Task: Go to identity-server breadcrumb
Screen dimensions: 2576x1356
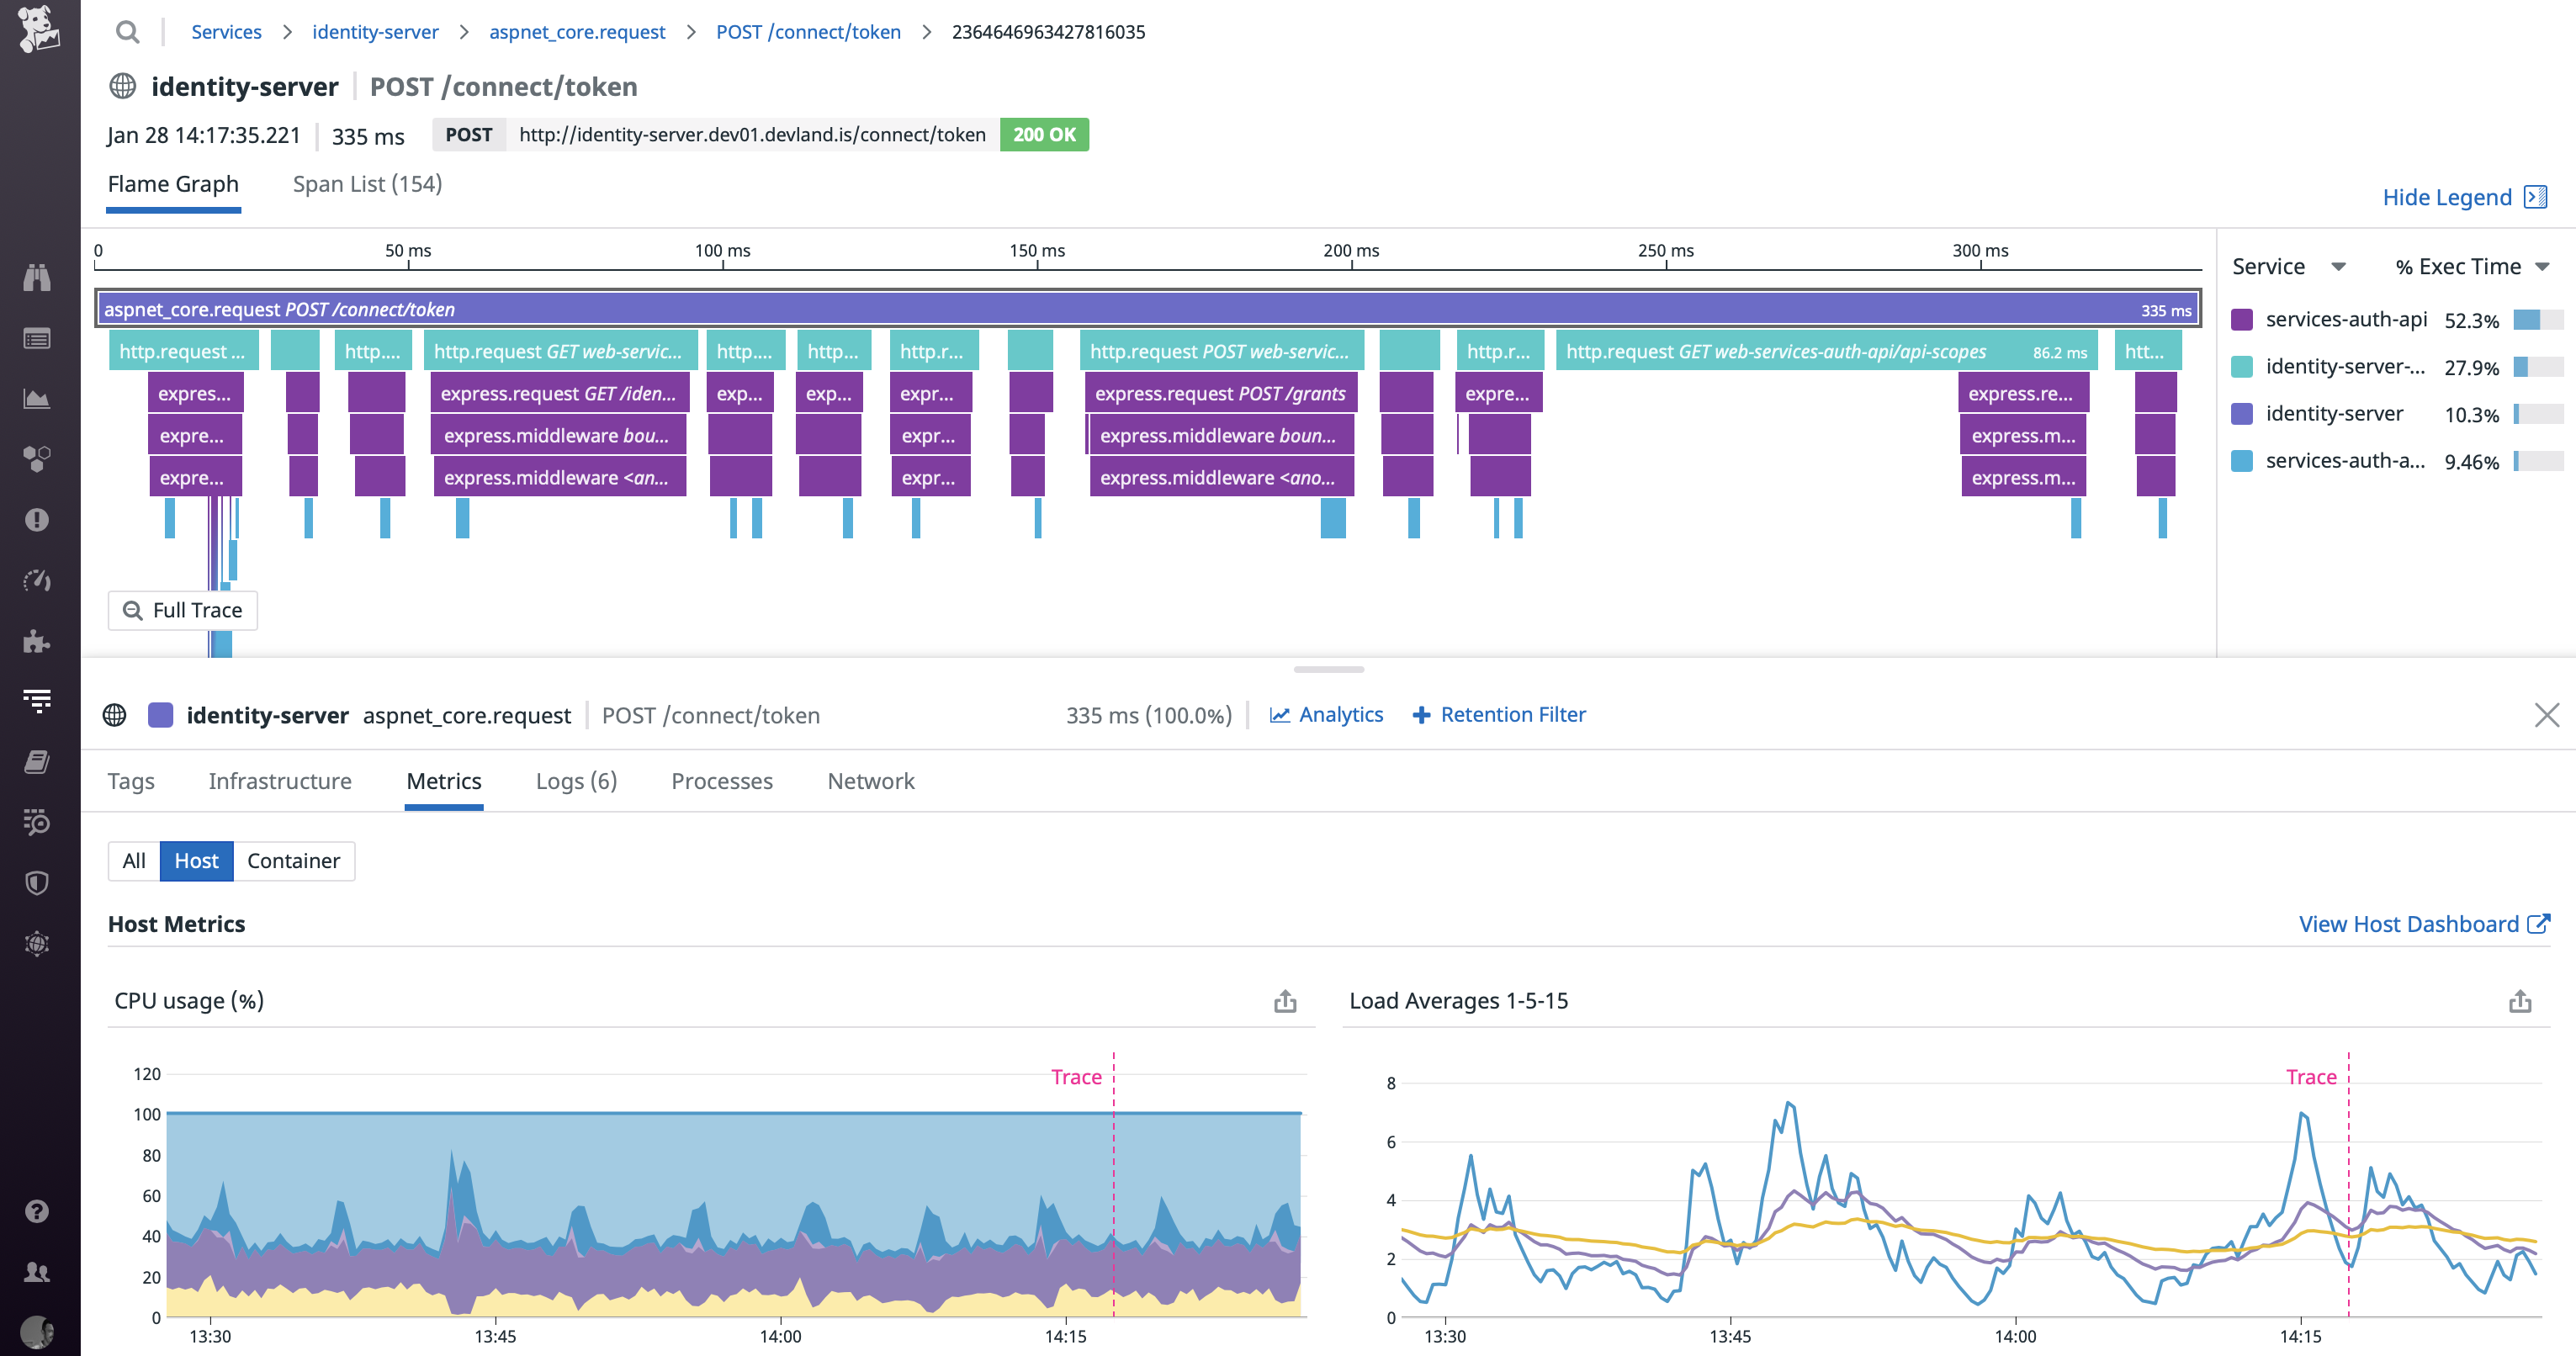Action: coord(375,32)
